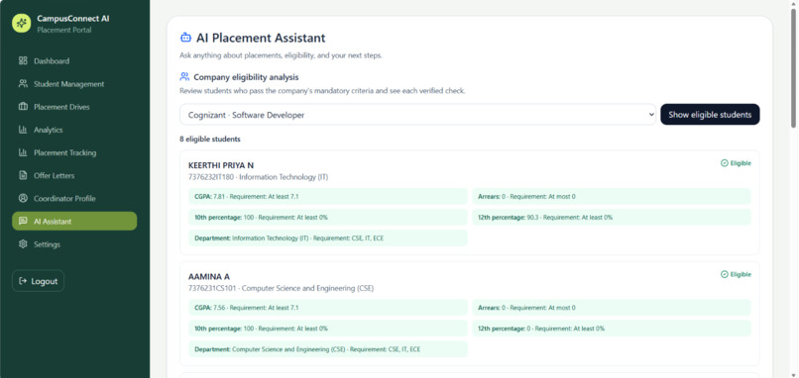Image resolution: width=799 pixels, height=378 pixels.
Task: Click the Coordinator Profile user icon
Action: (23, 198)
